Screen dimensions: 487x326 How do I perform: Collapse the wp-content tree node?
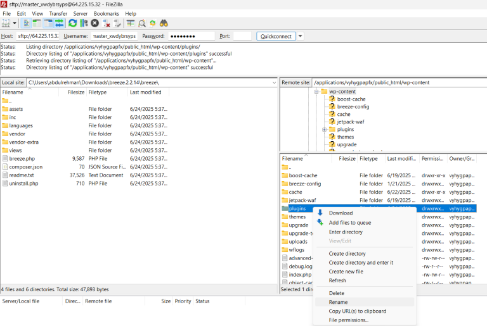pyautogui.click(x=316, y=92)
